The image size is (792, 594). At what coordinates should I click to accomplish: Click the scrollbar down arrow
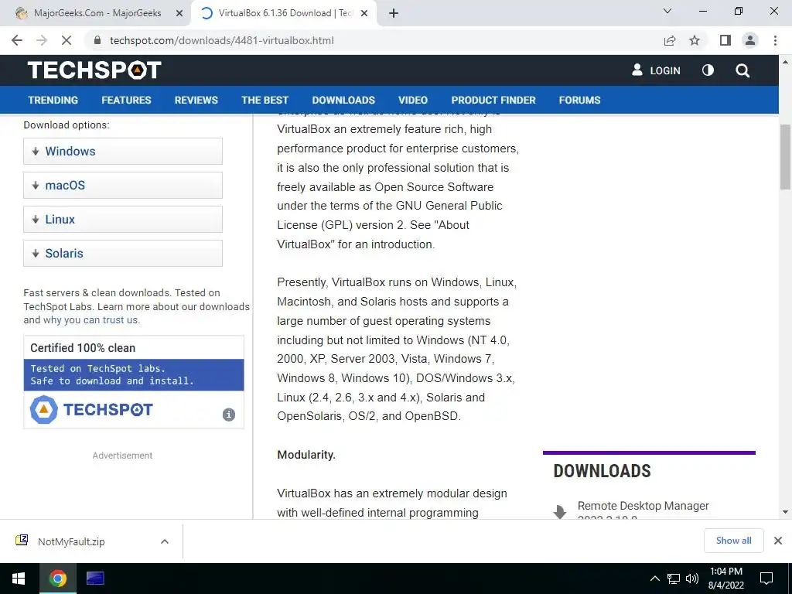[x=786, y=512]
